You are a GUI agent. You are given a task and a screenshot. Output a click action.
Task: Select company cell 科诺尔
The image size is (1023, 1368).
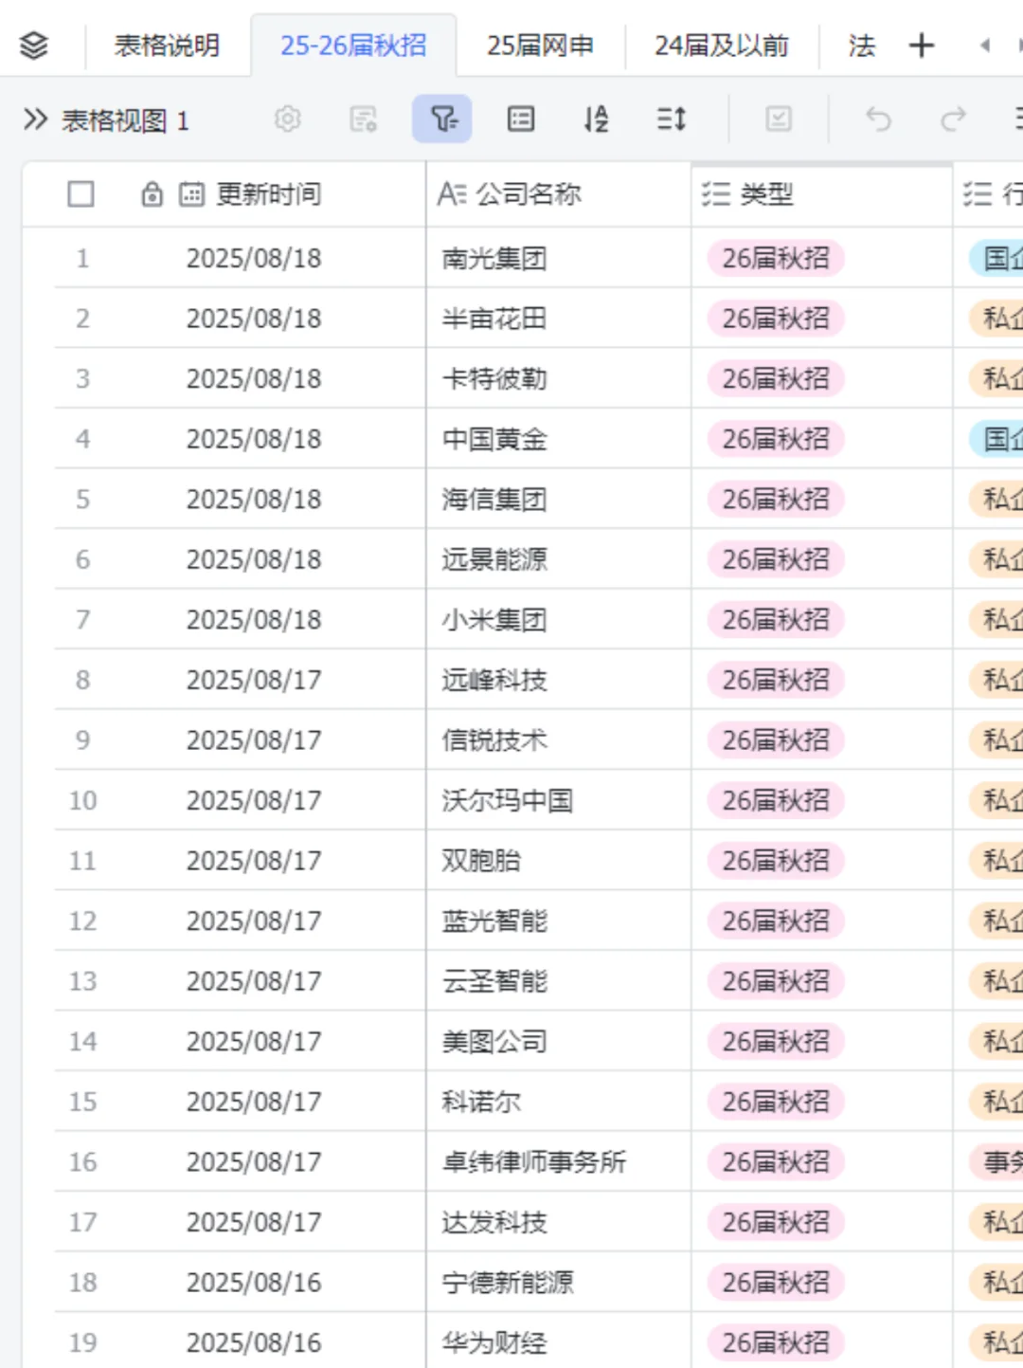click(x=559, y=1101)
